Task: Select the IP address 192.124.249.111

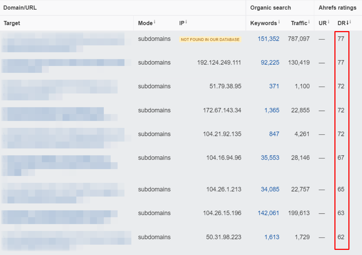Action: pyautogui.click(x=219, y=62)
